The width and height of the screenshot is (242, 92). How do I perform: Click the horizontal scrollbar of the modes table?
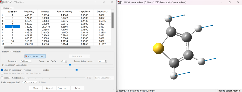47,47
